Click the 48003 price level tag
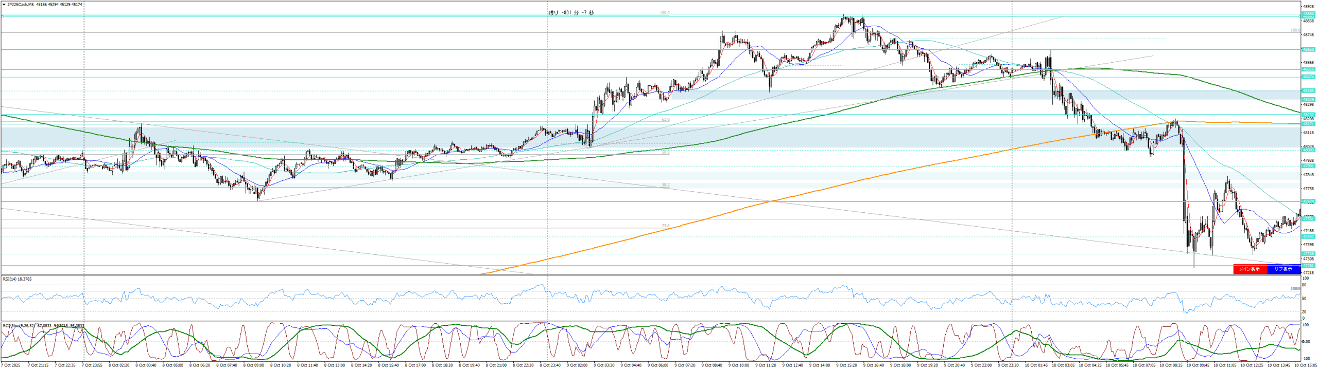Screen dimensions: 1318x370 click(1308, 150)
